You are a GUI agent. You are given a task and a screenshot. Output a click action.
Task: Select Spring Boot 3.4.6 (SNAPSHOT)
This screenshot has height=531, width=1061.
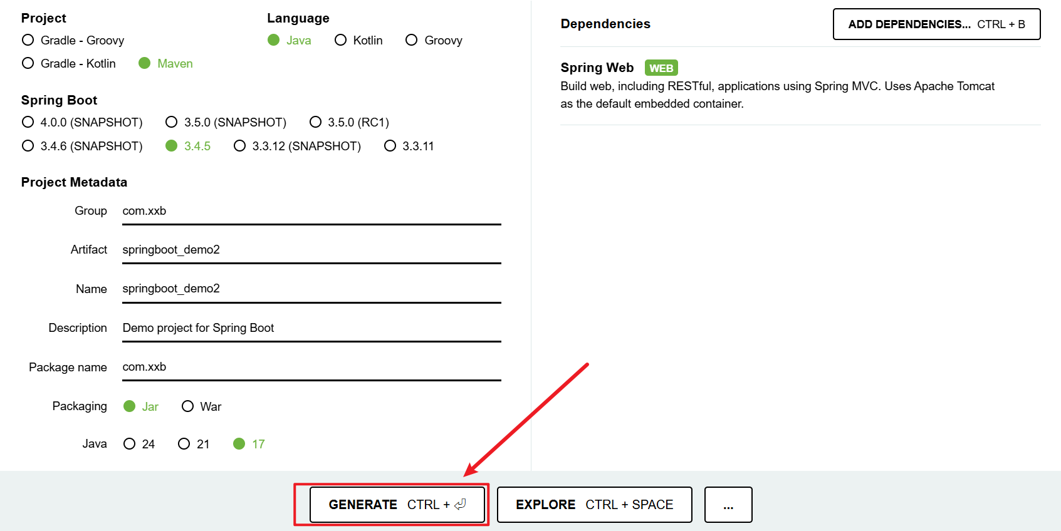click(x=82, y=146)
